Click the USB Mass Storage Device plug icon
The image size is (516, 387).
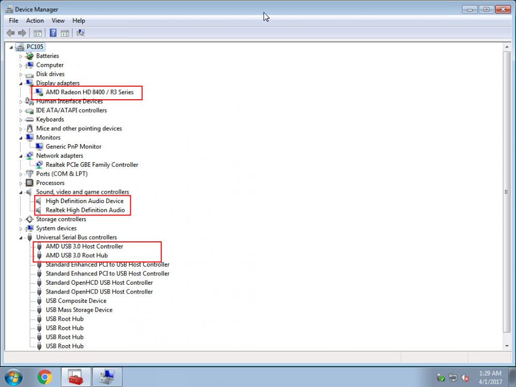(39, 309)
